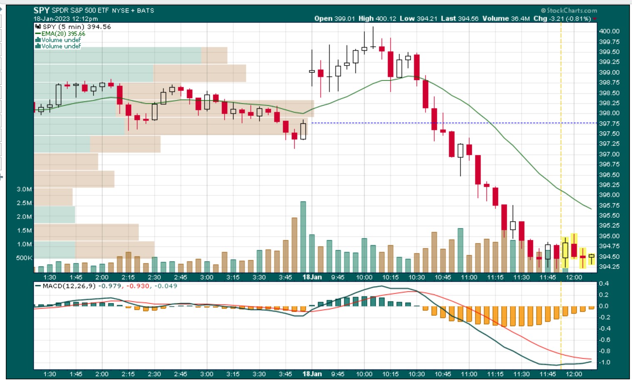632x381 pixels.
Task: Click the MACD(12,26,9) indicator label
Action: click(69, 286)
